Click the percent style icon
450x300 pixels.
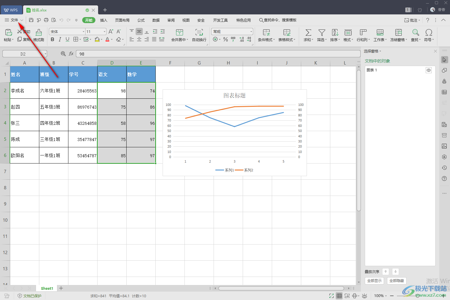point(226,39)
